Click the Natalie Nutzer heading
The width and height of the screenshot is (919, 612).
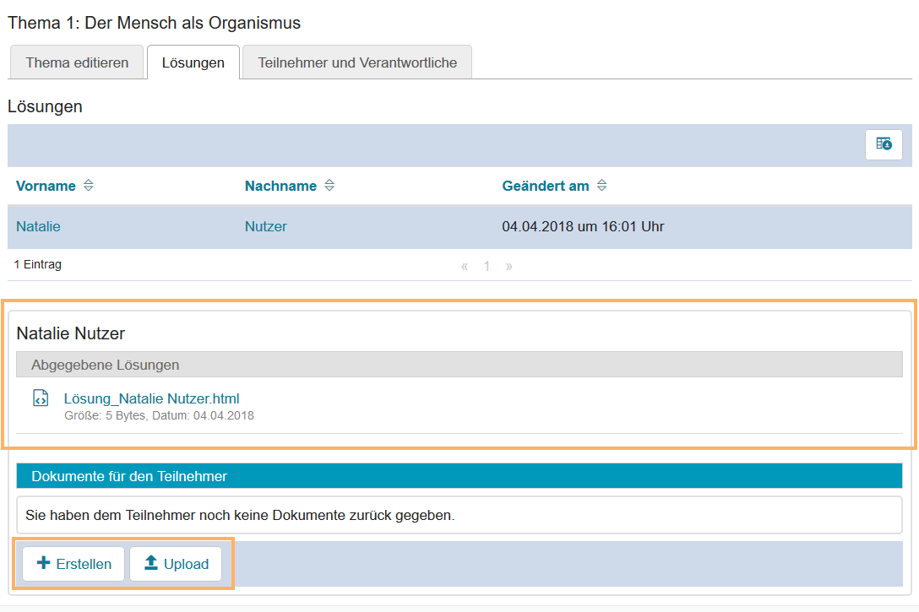click(x=71, y=333)
